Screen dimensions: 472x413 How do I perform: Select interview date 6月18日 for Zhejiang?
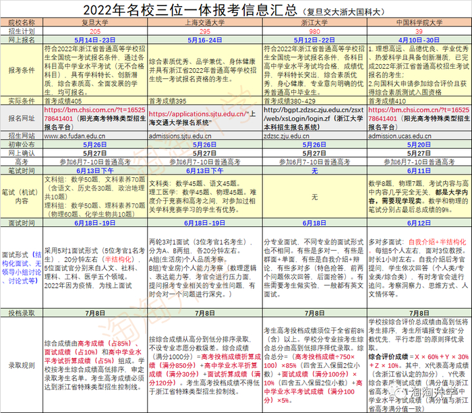(314, 223)
